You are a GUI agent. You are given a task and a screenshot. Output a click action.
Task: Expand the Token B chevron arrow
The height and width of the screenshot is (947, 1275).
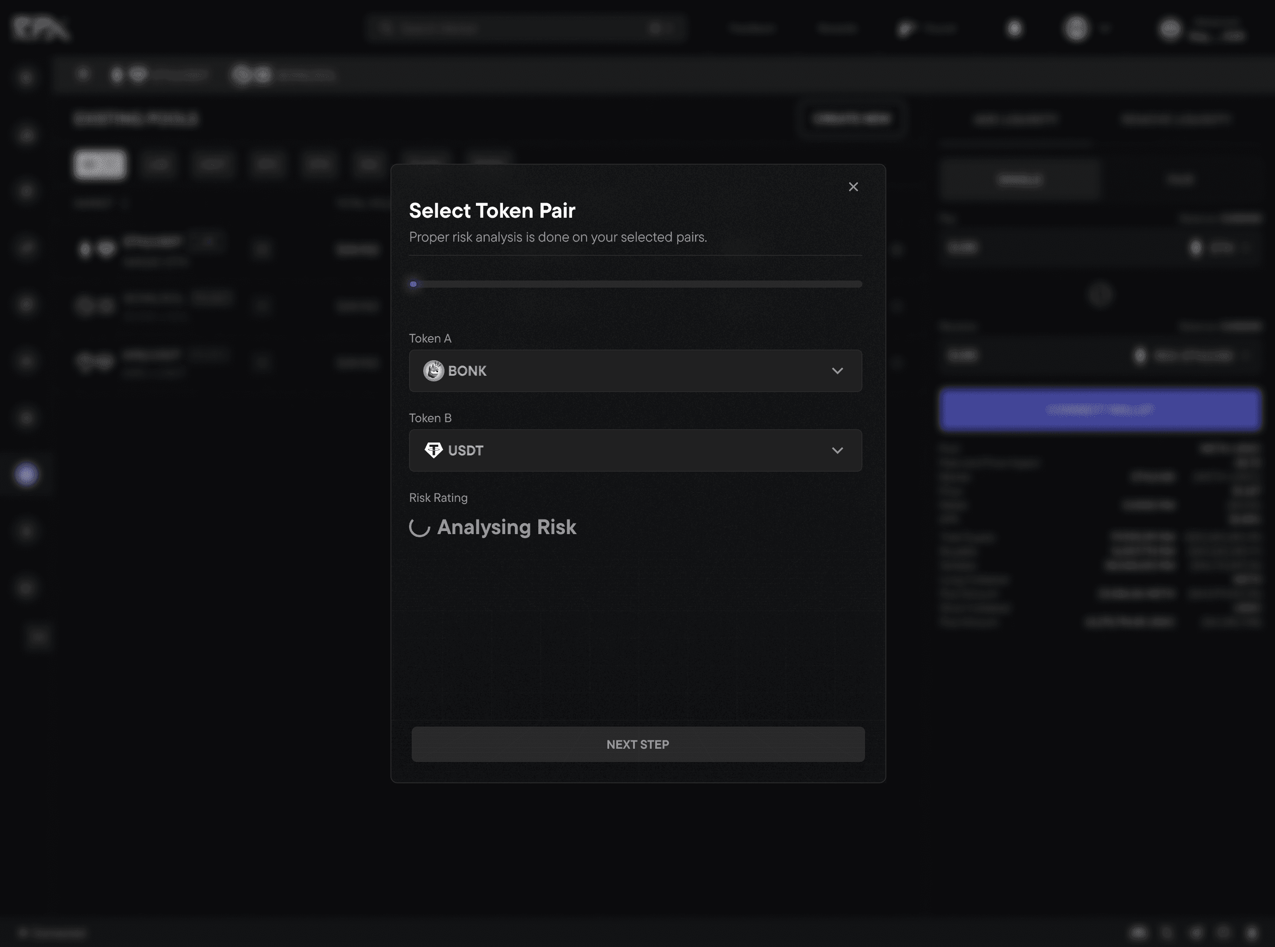click(x=837, y=450)
